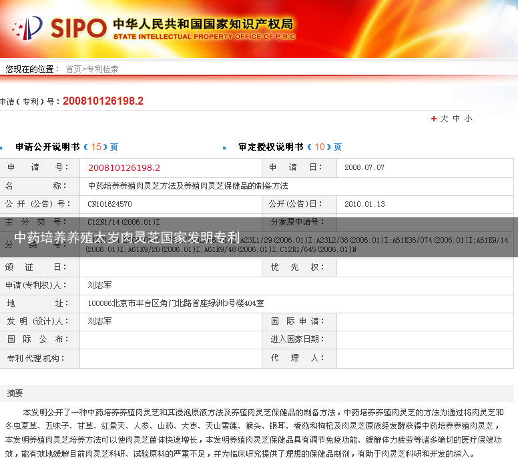Select publication date 2010.01.13
This screenshot has height=474, width=518.
(364, 204)
